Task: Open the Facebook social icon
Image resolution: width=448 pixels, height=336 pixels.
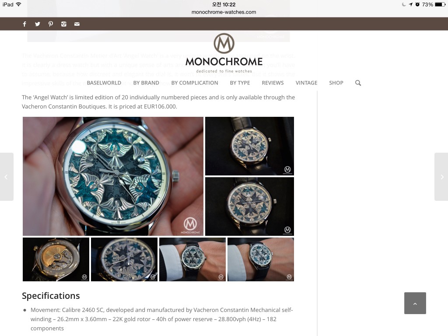Action: (x=24, y=24)
